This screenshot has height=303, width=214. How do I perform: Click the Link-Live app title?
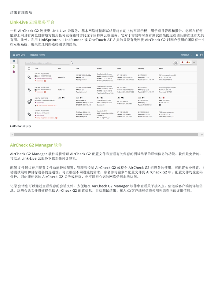20,55
